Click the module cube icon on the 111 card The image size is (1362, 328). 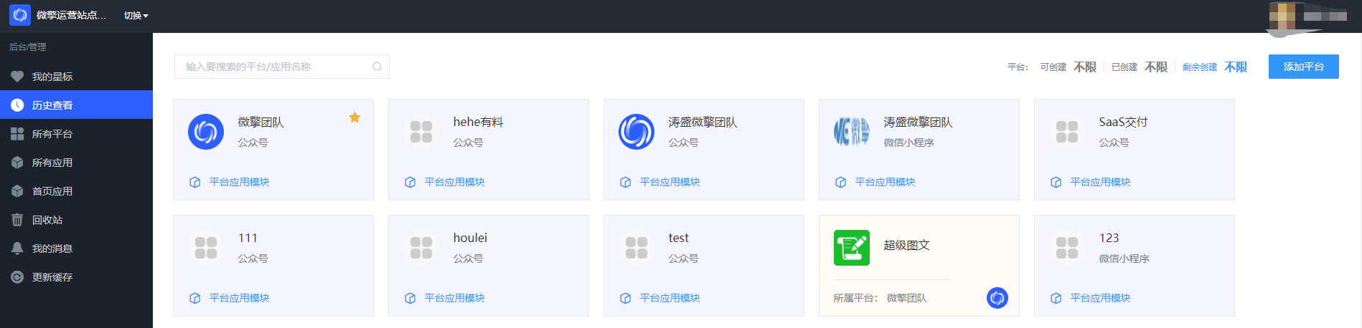[194, 298]
